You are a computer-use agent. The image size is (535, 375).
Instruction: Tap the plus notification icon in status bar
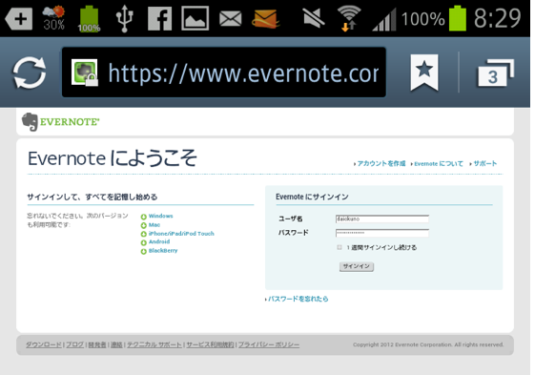click(x=19, y=19)
